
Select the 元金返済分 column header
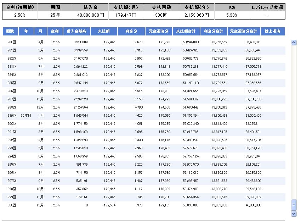pos(159,31)
